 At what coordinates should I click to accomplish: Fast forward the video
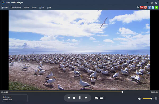point(86,98)
